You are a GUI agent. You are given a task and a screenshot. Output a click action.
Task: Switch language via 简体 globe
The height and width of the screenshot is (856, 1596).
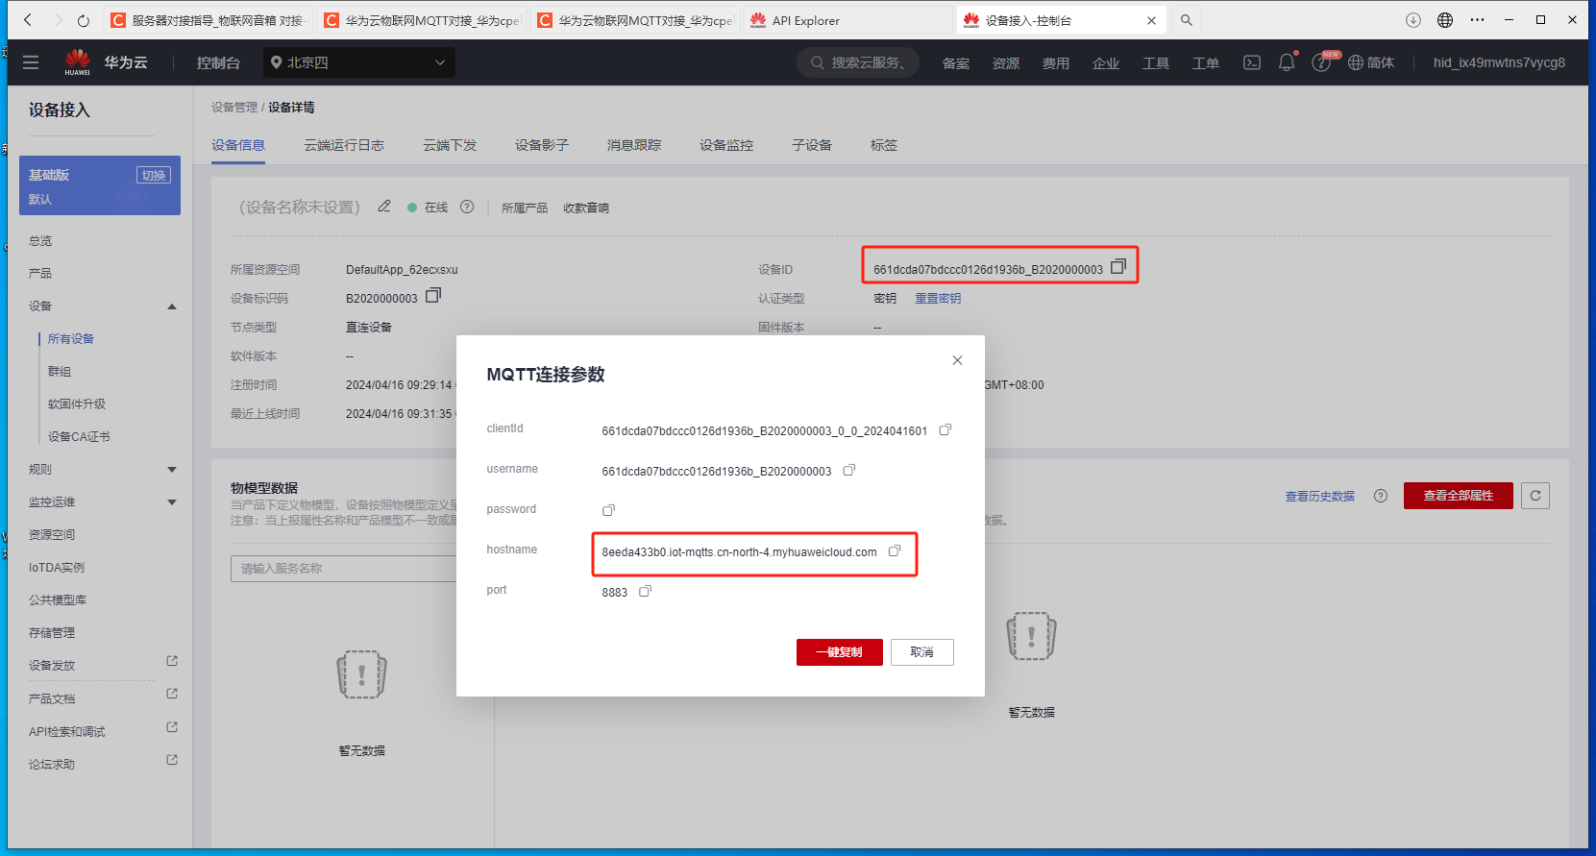pos(1371,62)
